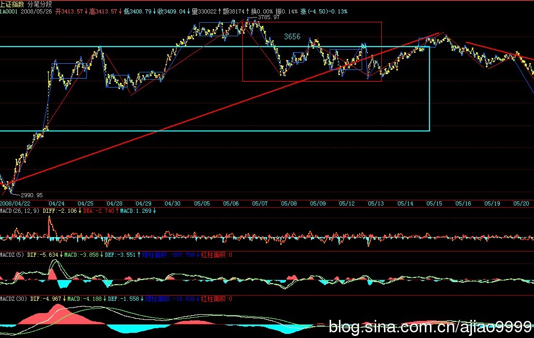Select the 05/15 date on time axis
The width and height of the screenshot is (534, 338).
(x=434, y=203)
